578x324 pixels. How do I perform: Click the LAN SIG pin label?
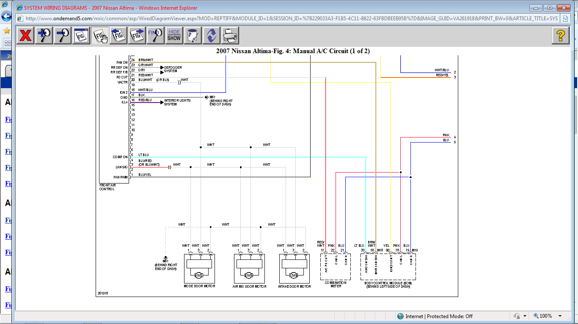point(122,167)
